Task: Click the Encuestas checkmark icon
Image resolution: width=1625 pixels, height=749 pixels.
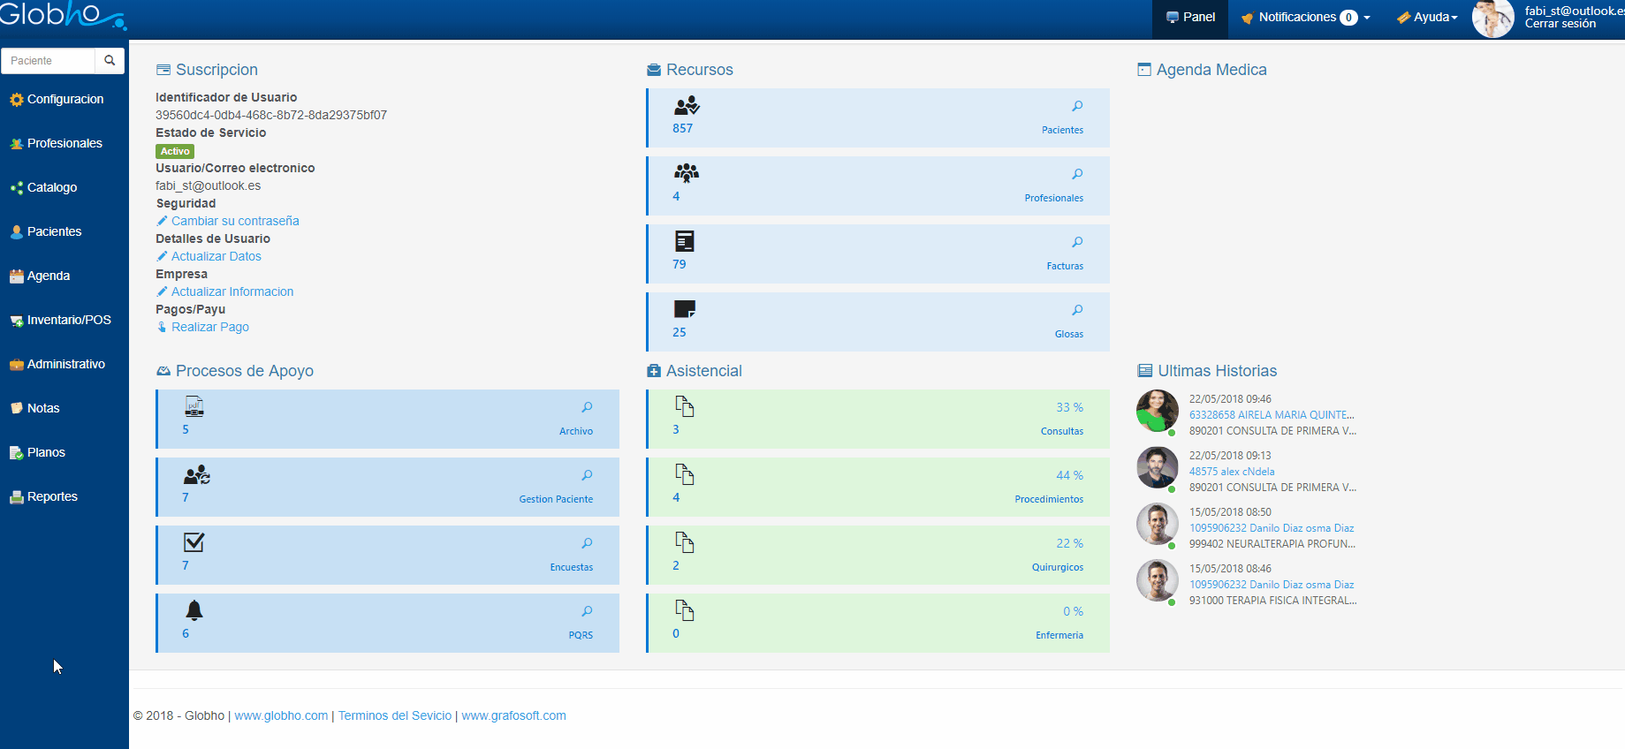Action: pos(194,542)
